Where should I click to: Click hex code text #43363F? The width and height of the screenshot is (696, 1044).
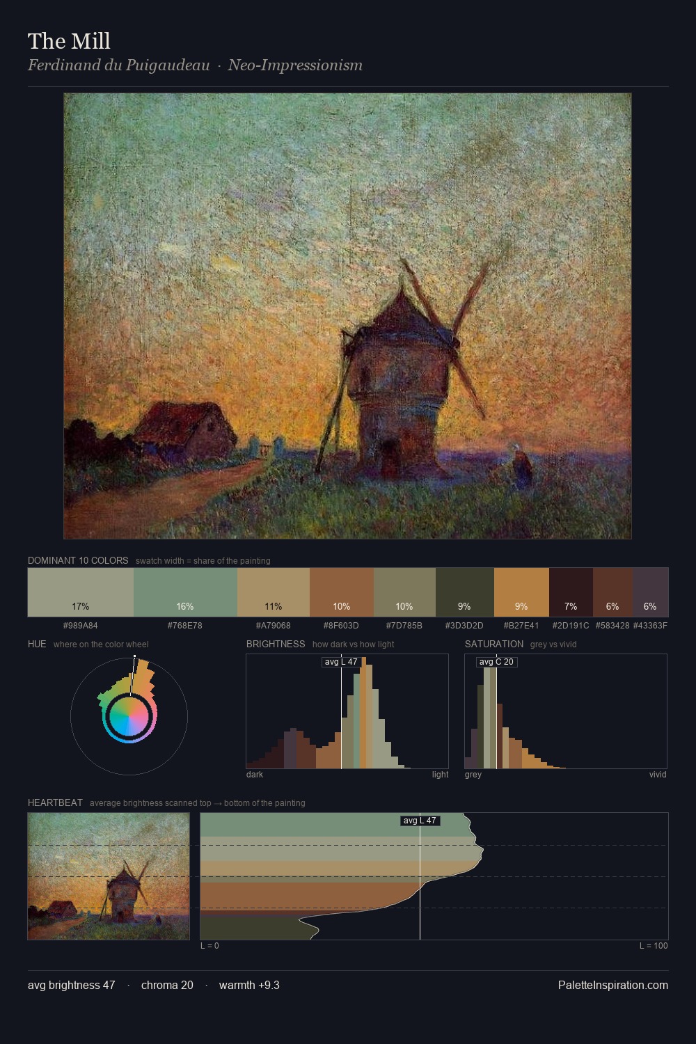pos(650,626)
